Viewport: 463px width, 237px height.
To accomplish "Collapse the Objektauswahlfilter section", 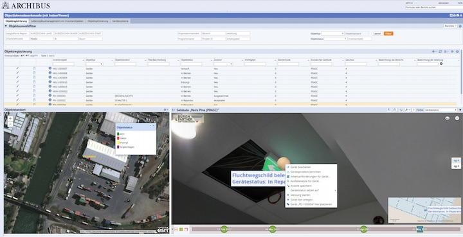I will coord(6,26).
